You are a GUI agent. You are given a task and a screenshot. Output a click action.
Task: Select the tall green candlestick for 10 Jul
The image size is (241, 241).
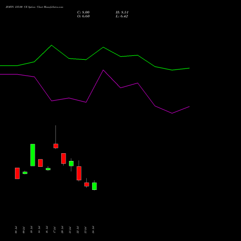(x=33, y=155)
